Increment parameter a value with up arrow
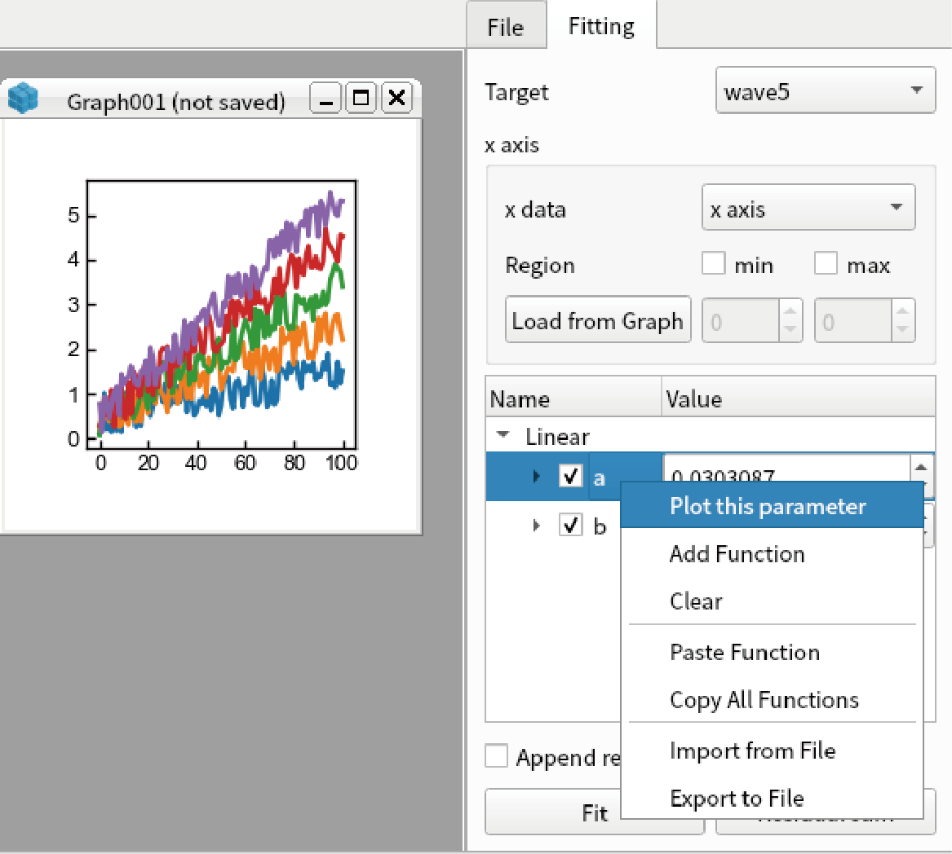 click(x=921, y=467)
